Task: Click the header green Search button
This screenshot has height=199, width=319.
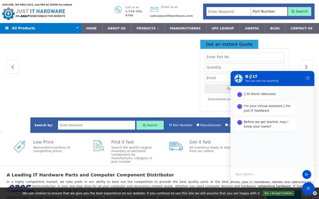Action: [300, 11]
